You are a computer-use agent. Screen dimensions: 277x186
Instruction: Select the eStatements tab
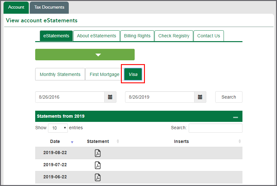56,36
